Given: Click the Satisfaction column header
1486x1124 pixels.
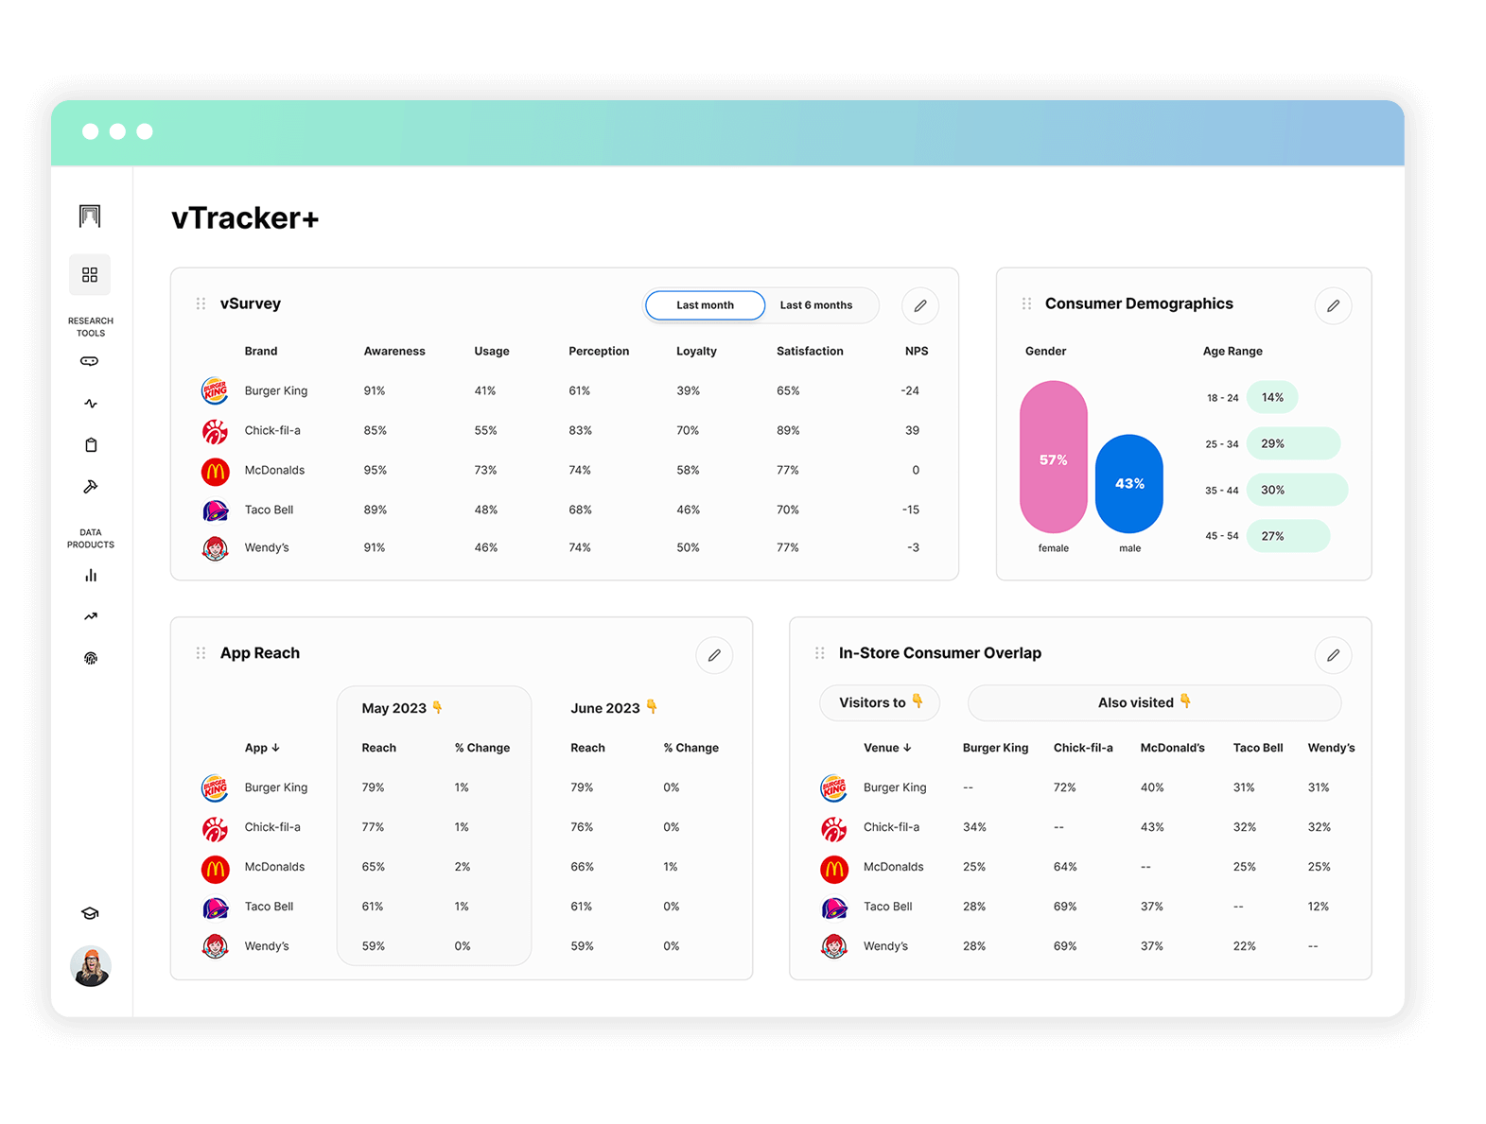Looking at the screenshot, I should [810, 351].
